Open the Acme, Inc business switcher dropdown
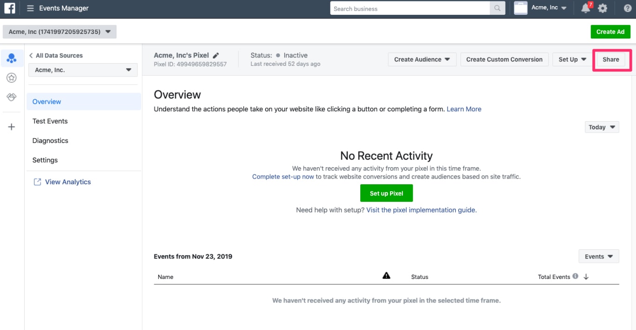 [x=549, y=8]
